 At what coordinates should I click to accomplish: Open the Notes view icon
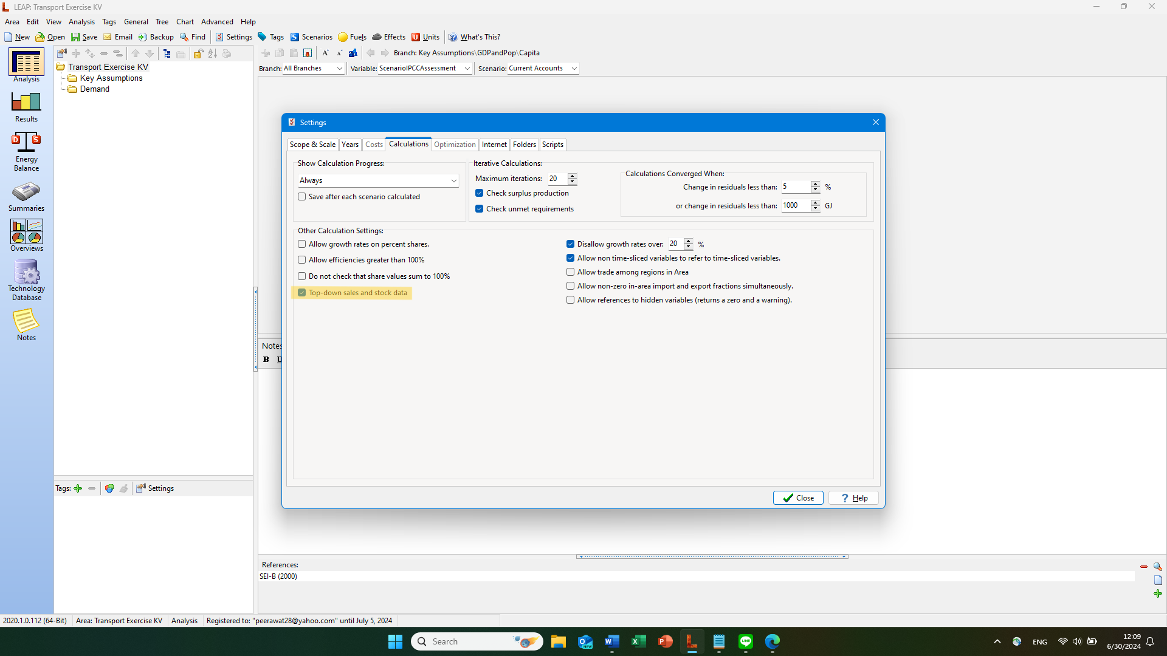tap(26, 324)
